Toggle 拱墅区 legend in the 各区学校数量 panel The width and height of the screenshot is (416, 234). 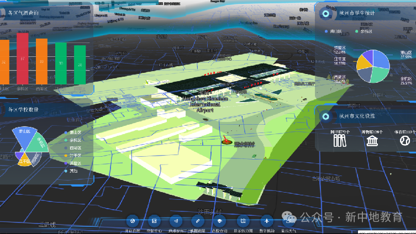[x=73, y=163]
